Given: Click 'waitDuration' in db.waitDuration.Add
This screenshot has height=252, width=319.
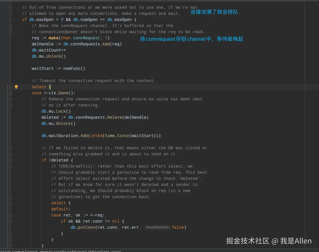Looking at the screenshot, I should [63, 136].
